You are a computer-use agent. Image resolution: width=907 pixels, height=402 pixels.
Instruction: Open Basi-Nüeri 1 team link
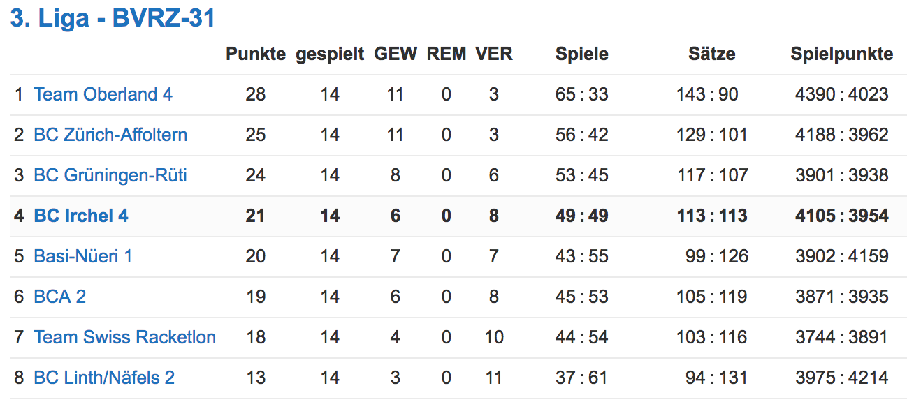tap(83, 256)
